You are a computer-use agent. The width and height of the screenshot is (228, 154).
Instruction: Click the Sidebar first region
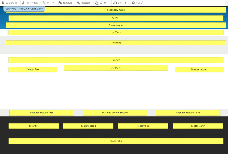click(x=33, y=70)
